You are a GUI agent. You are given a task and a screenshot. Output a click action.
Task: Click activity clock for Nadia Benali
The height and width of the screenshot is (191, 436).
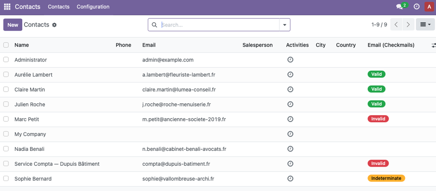(x=290, y=149)
